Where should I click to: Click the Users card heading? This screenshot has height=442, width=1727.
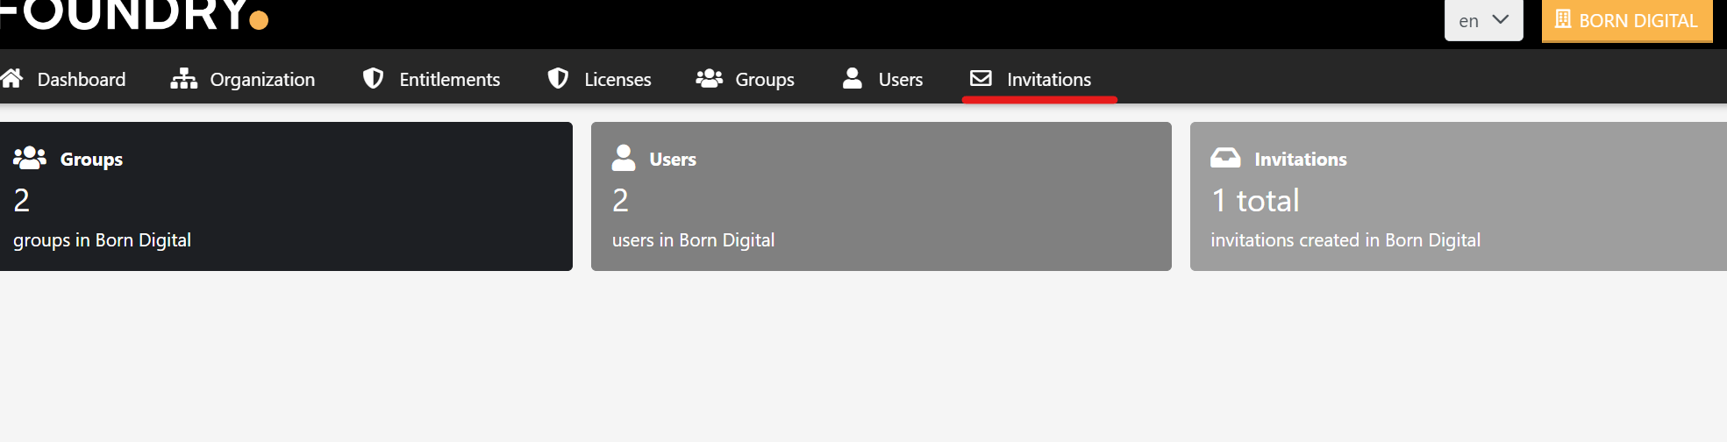pos(673,160)
